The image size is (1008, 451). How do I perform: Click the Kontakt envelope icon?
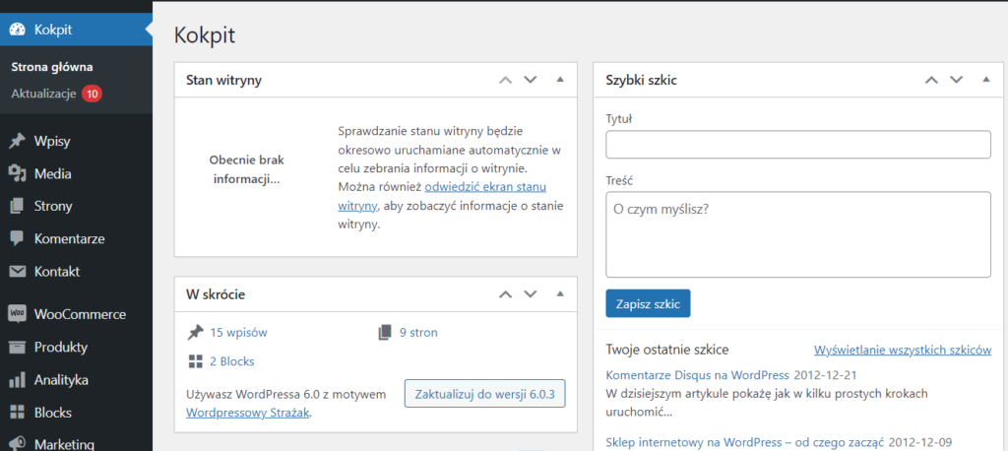point(17,272)
